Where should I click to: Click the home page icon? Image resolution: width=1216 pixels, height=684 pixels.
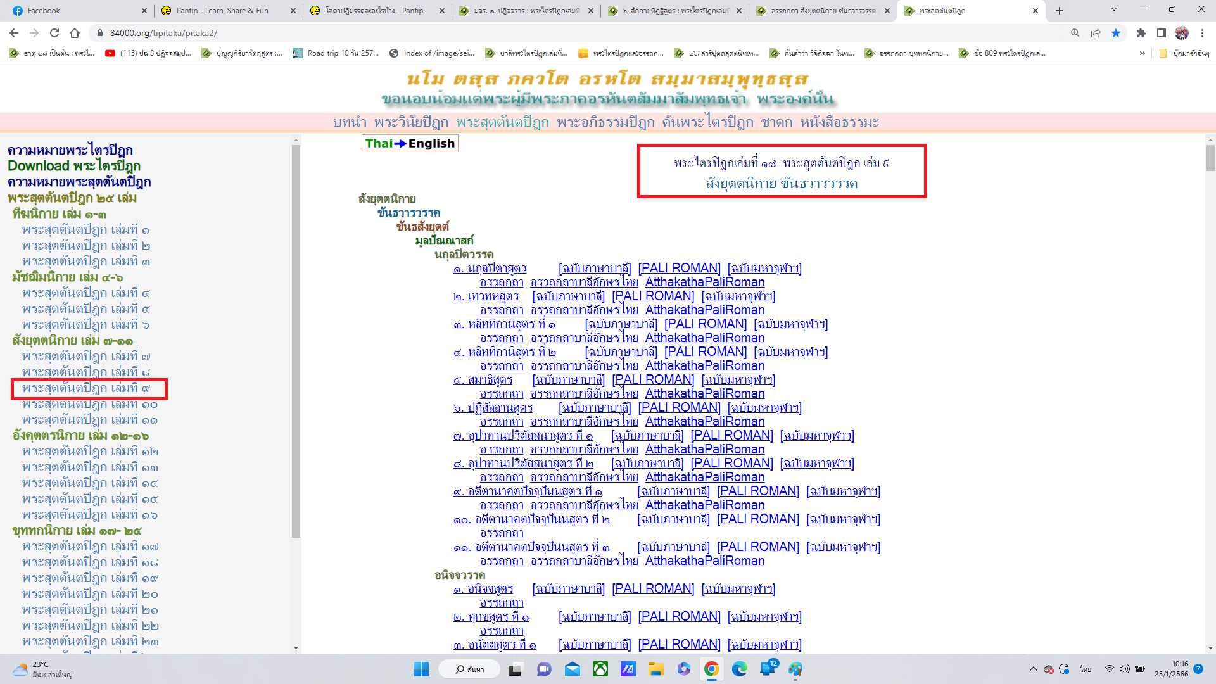pos(75,33)
